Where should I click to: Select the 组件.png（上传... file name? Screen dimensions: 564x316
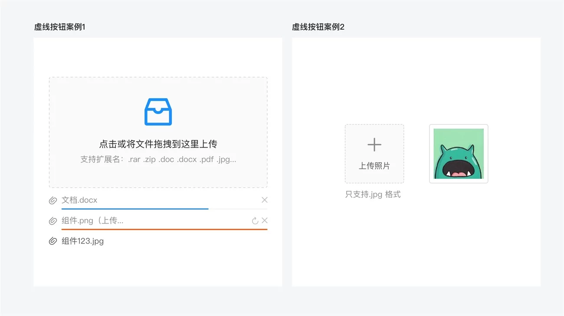(x=92, y=221)
